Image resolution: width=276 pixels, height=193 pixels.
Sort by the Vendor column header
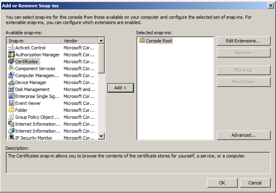point(79,41)
